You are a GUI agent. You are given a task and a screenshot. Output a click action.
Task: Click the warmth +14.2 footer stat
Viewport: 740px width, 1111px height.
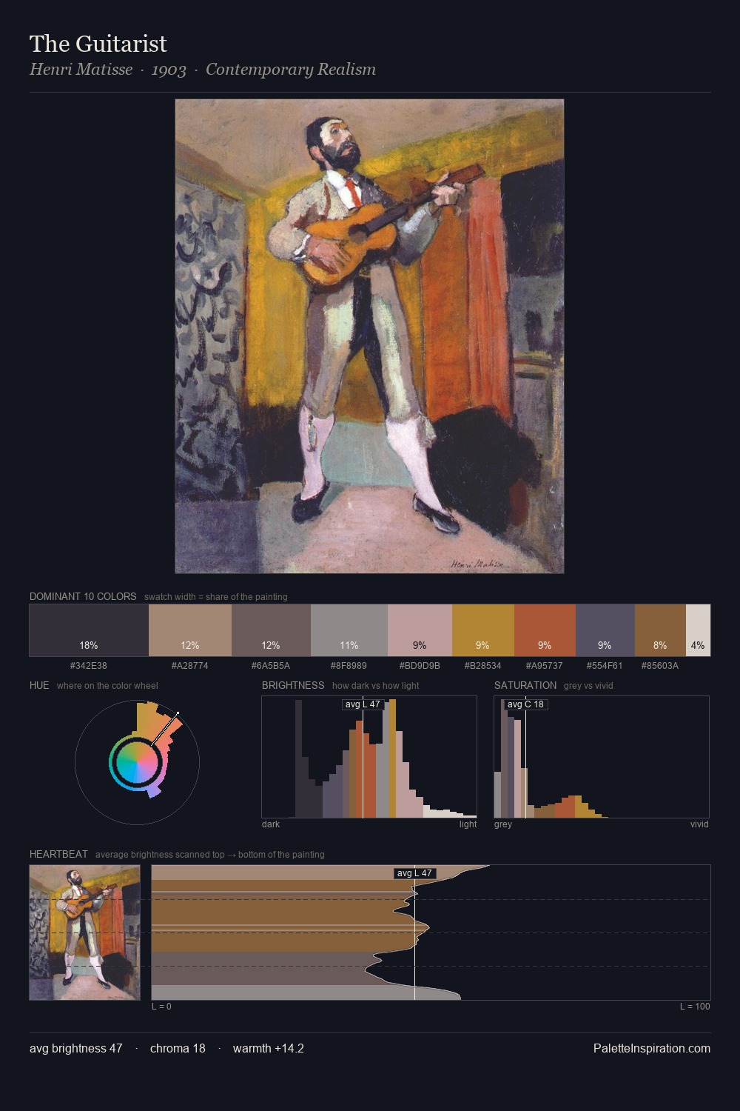pyautogui.click(x=269, y=1048)
